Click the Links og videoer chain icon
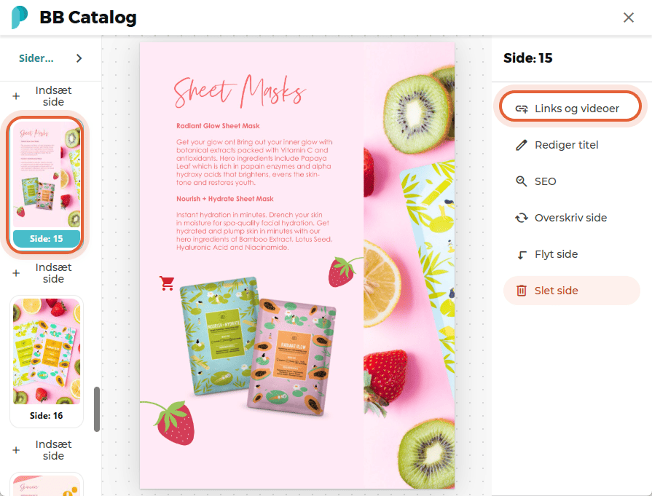Viewport: 652px width, 496px height. (522, 109)
